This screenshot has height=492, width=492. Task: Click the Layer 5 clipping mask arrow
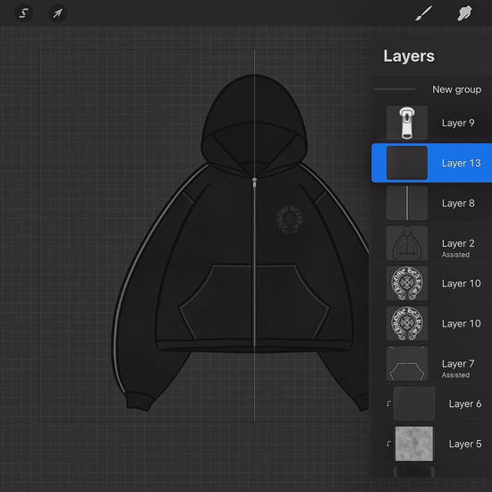(x=389, y=444)
